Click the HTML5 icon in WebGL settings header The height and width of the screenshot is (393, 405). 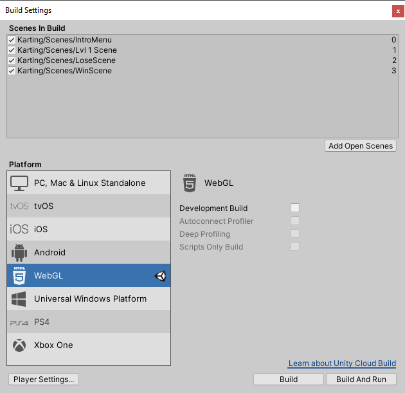point(190,183)
